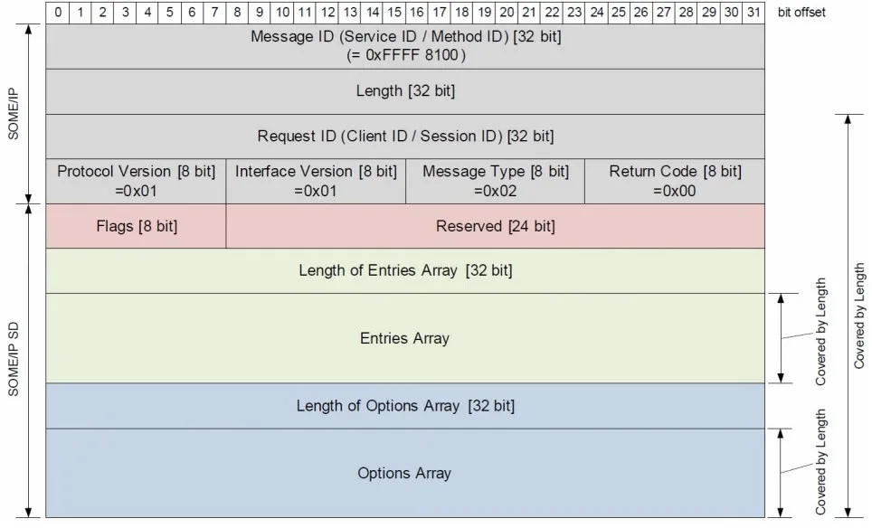Click the "bit offset" caption text

tap(801, 13)
